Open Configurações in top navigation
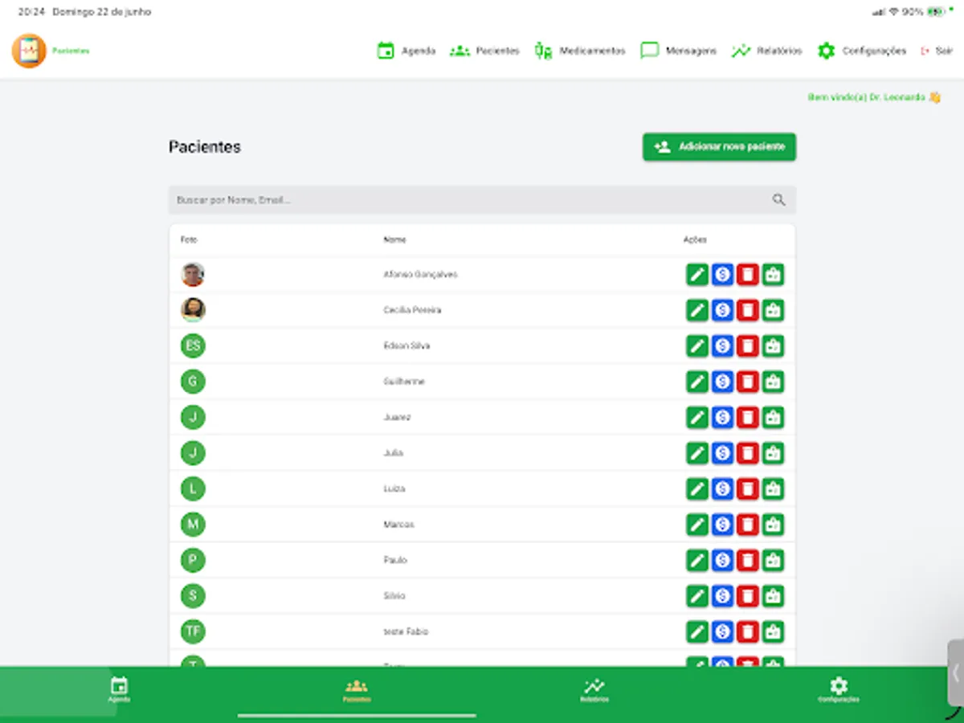The image size is (964, 723). coord(862,51)
